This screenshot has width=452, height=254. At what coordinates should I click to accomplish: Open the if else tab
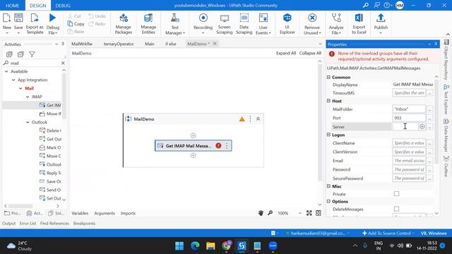[171, 44]
